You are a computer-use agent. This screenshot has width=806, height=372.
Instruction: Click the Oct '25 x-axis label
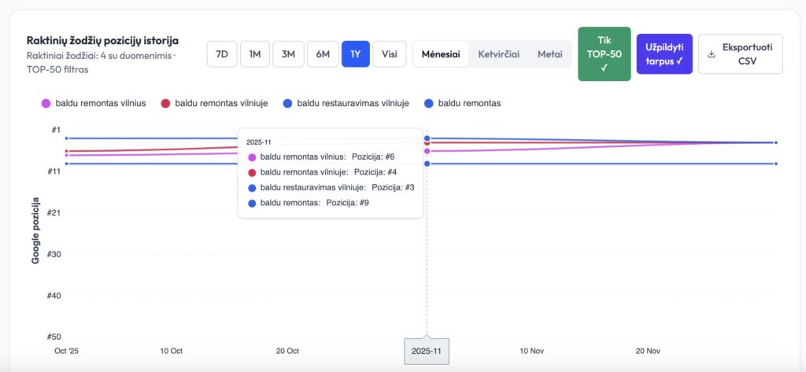(66, 351)
